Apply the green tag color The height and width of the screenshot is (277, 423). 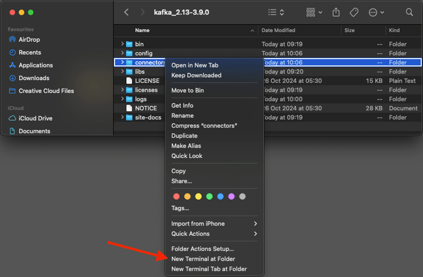point(209,196)
